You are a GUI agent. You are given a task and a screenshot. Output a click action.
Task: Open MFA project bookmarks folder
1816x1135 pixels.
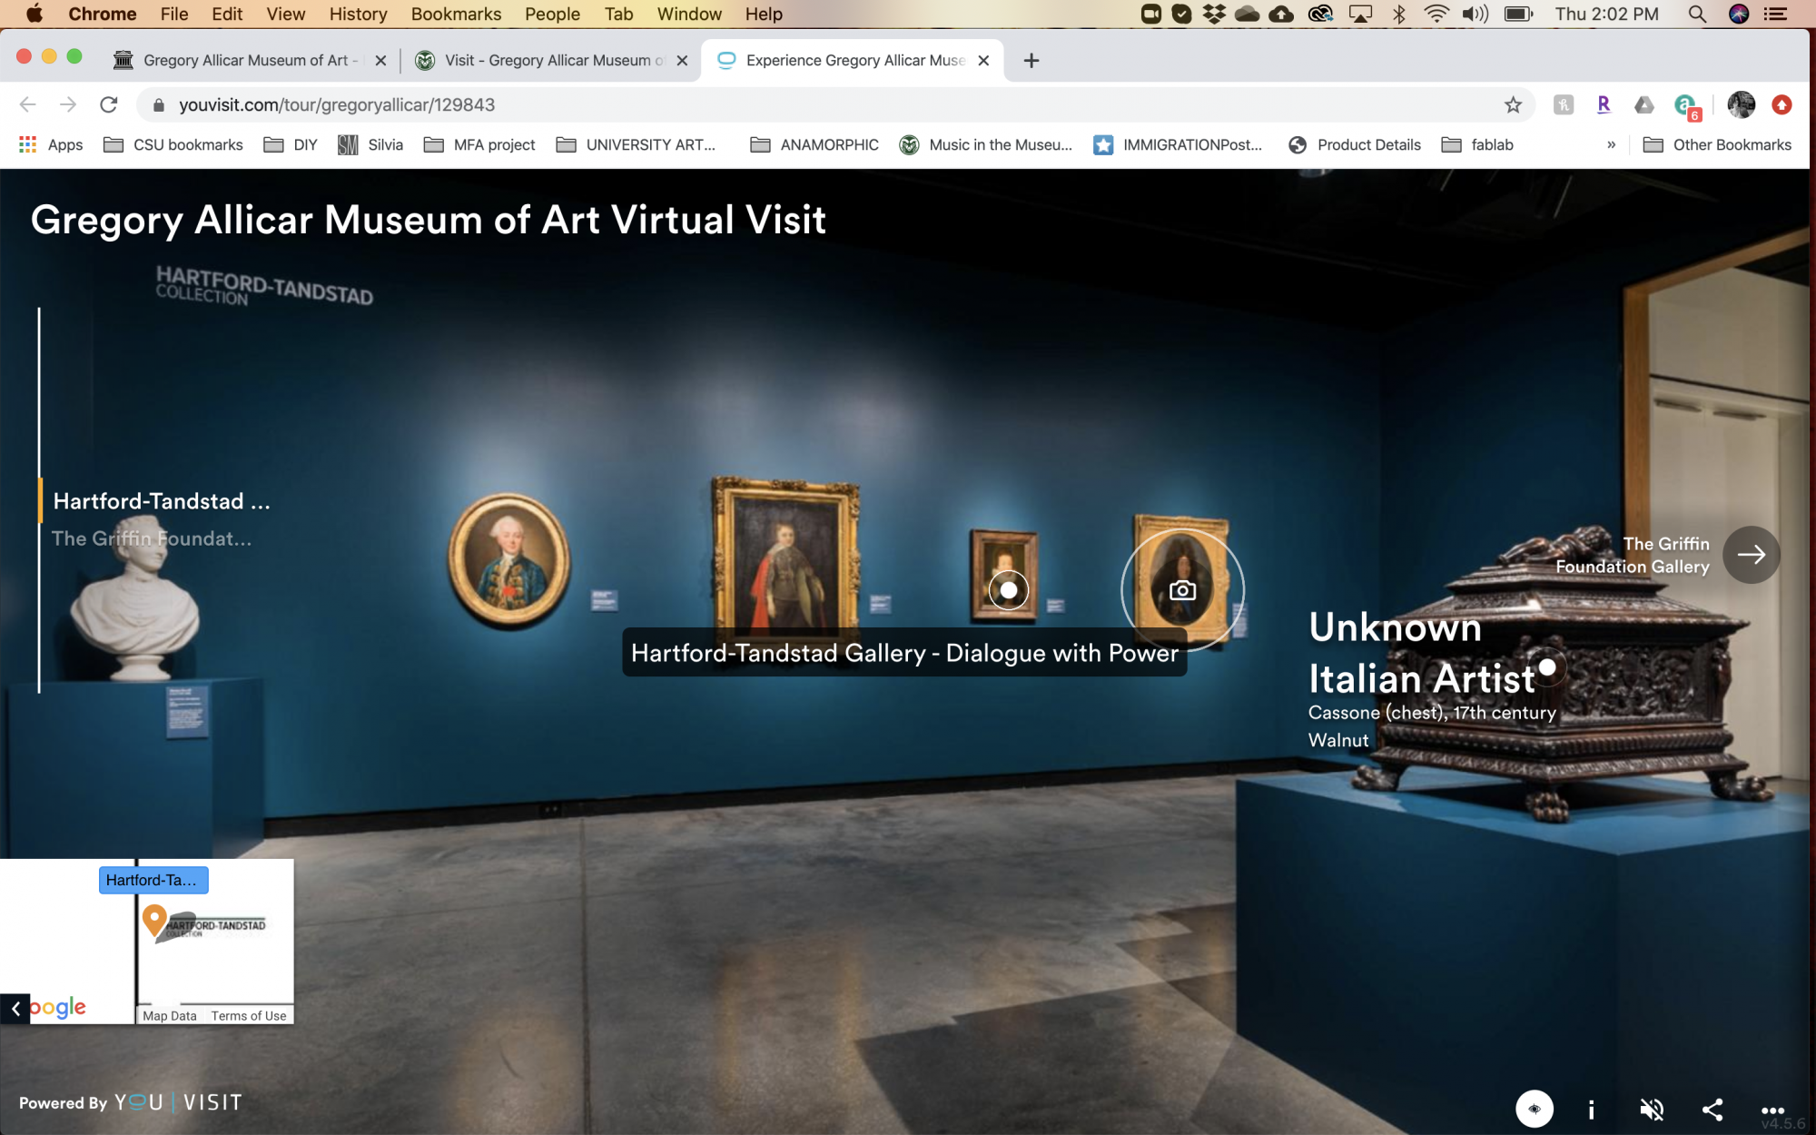[x=479, y=144]
